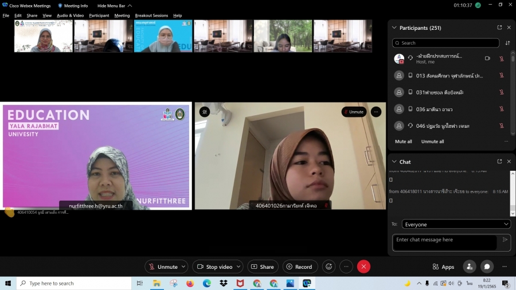Open the Apps panel

443,267
